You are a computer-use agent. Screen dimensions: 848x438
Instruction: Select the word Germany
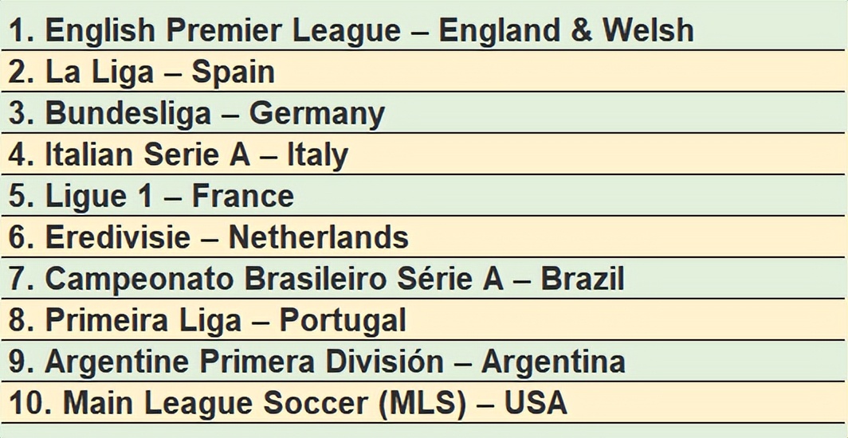coord(316,115)
